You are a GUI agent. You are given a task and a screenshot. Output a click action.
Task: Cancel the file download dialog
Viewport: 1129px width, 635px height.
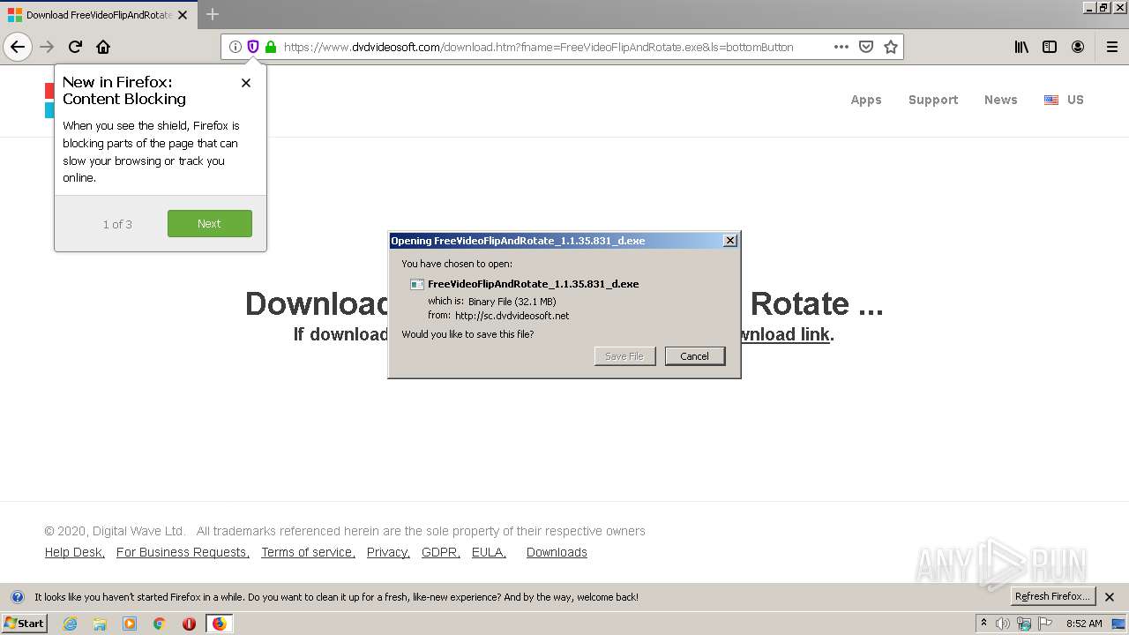click(695, 356)
